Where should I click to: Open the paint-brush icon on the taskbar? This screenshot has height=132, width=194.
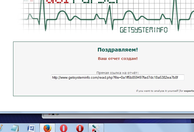1,128
